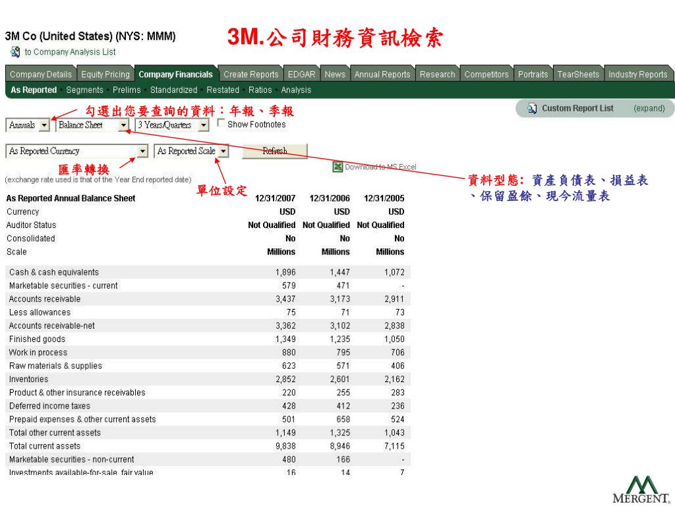Image resolution: width=675 pixels, height=506 pixels.
Task: Click the 12/31/2007 column header
Action: coord(275,198)
